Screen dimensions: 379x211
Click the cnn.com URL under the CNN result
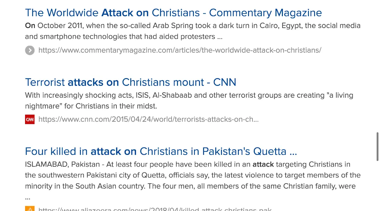(148, 119)
